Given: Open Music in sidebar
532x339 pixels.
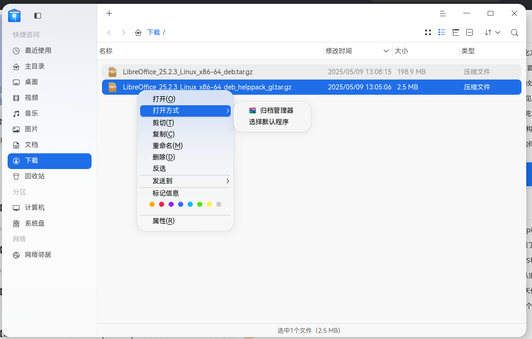Looking at the screenshot, I should (x=50, y=114).
